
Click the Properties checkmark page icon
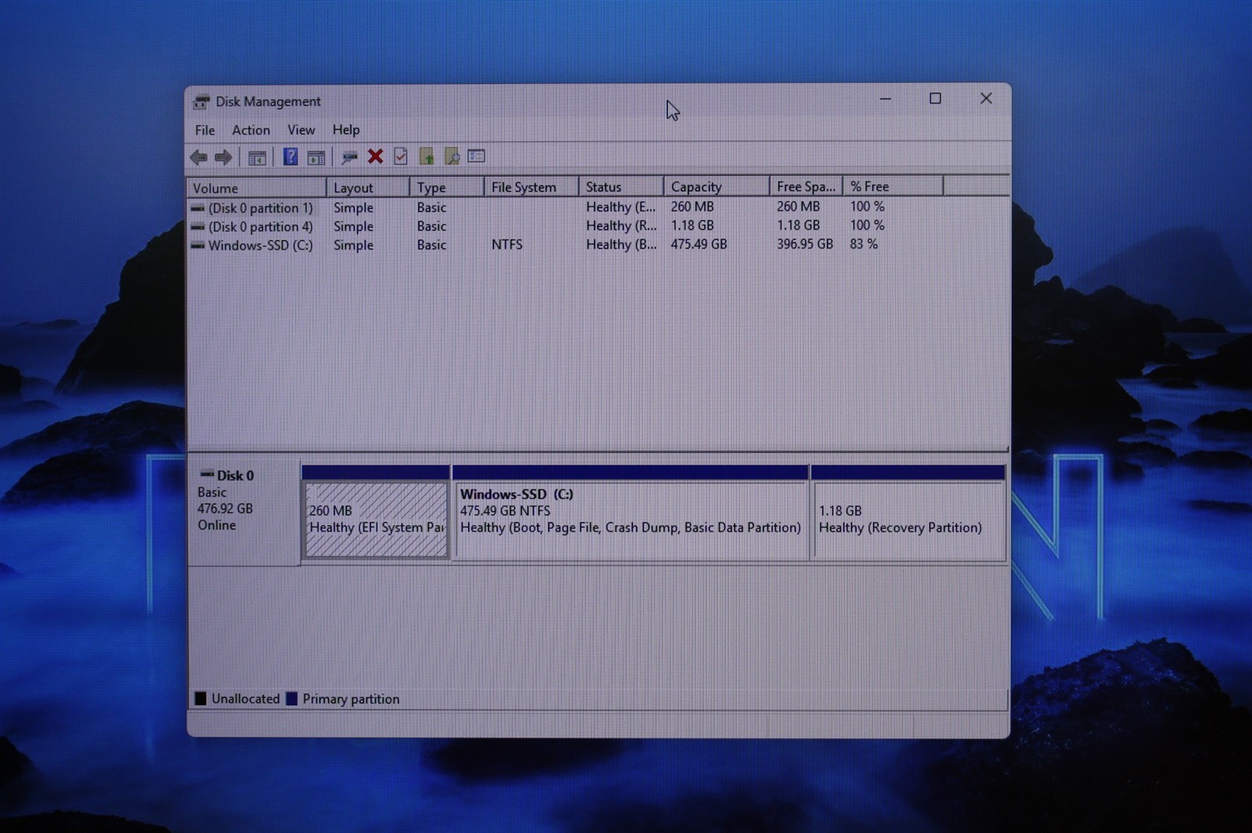point(401,157)
